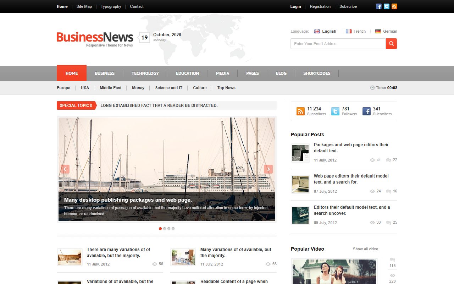454x284 pixels.
Task: Open the Site Map link
Action: pos(84,6)
